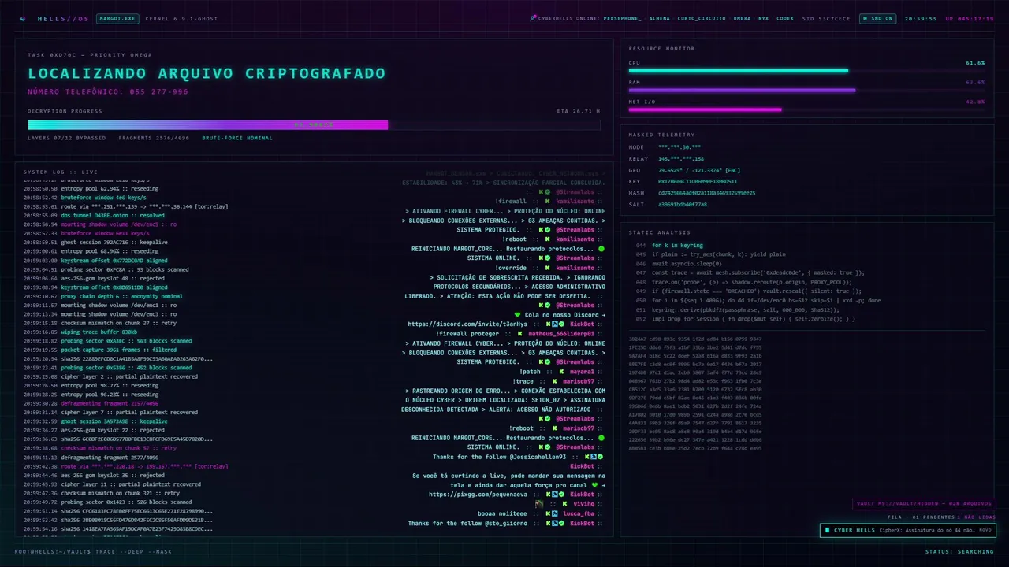The height and width of the screenshot is (567, 1009).
Task: Click BRUTE-FORCE NOMINAL status text
Action: [x=237, y=138]
